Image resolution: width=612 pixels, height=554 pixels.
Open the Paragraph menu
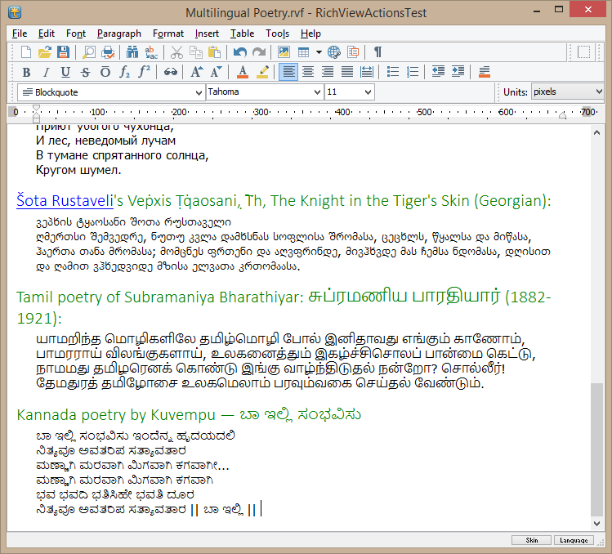pyautogui.click(x=118, y=34)
